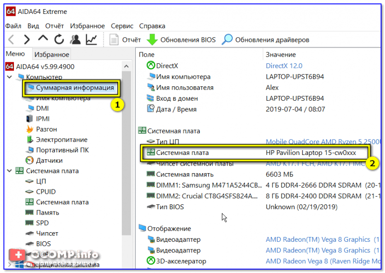Open the Справка menu

click(152, 26)
